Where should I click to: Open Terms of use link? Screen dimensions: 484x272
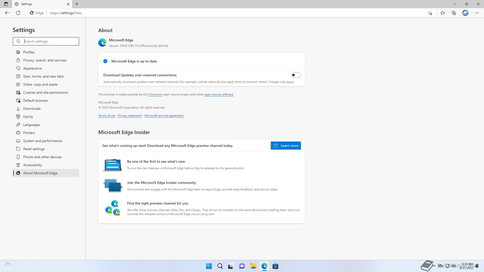(x=107, y=116)
